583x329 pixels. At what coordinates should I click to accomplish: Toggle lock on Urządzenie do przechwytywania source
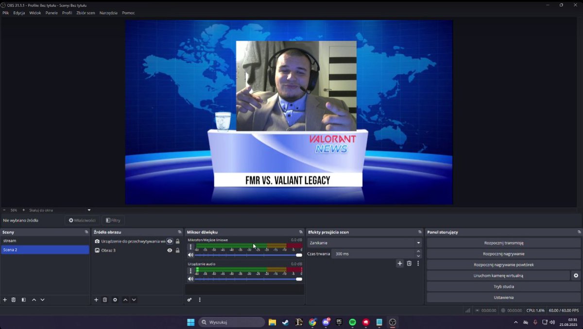pos(177,241)
